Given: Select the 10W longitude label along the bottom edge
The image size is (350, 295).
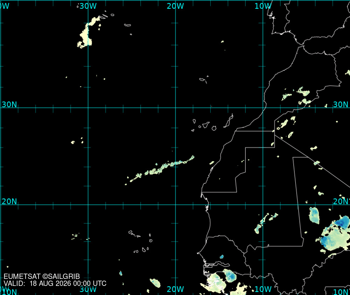Looking at the screenshot, I should [263, 289].
